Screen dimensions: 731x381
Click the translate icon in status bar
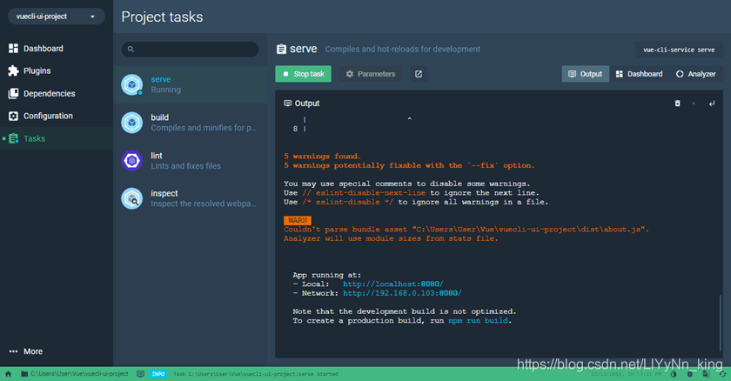pyautogui.click(x=707, y=374)
